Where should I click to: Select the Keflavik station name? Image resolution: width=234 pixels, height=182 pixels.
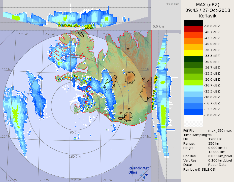(208, 16)
